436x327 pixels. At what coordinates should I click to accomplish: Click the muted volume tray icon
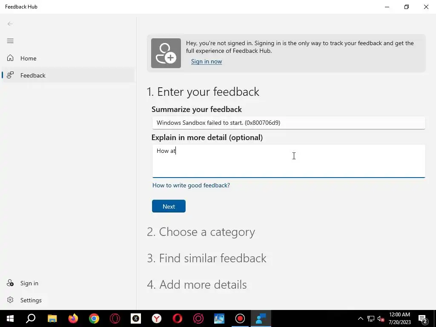(381, 318)
